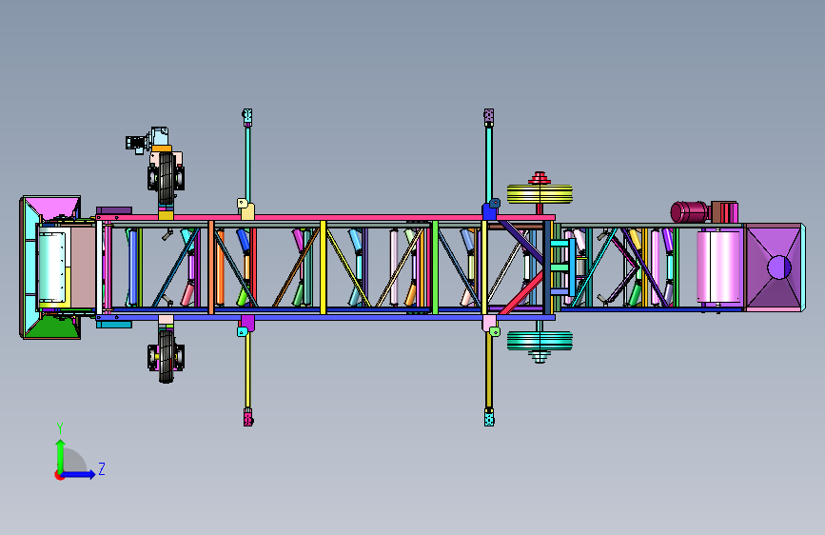Select the lower-left yellow outrigger leg
The image size is (825, 535).
click(x=247, y=371)
